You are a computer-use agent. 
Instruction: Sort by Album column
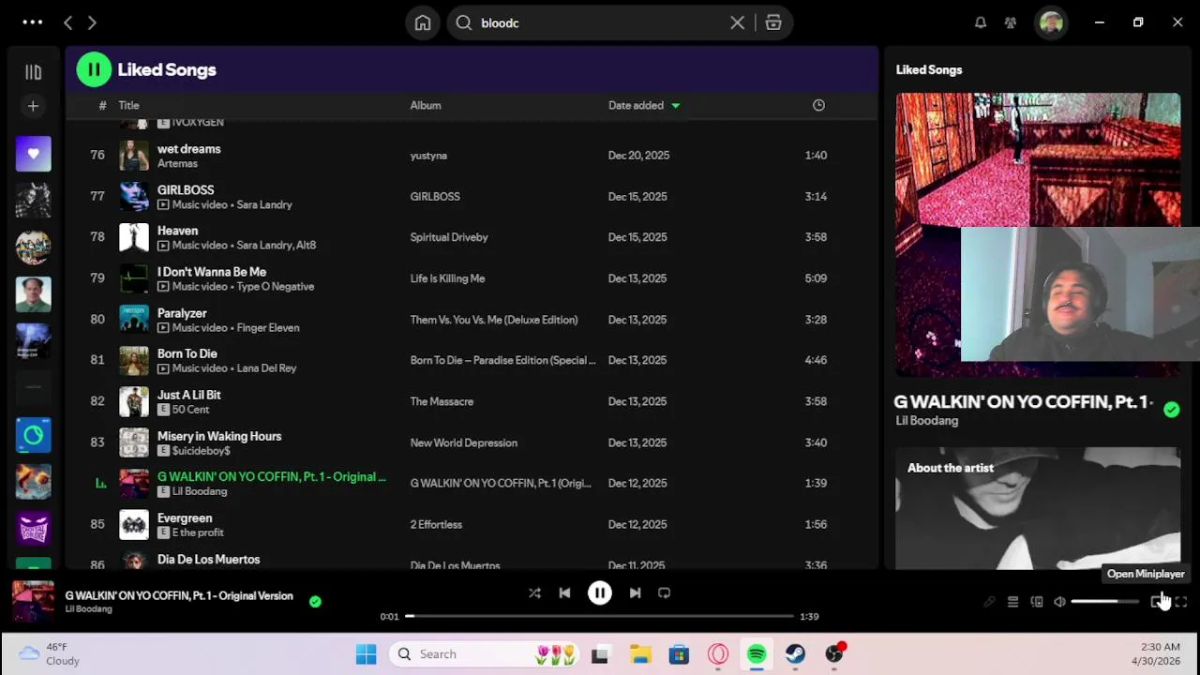425,105
